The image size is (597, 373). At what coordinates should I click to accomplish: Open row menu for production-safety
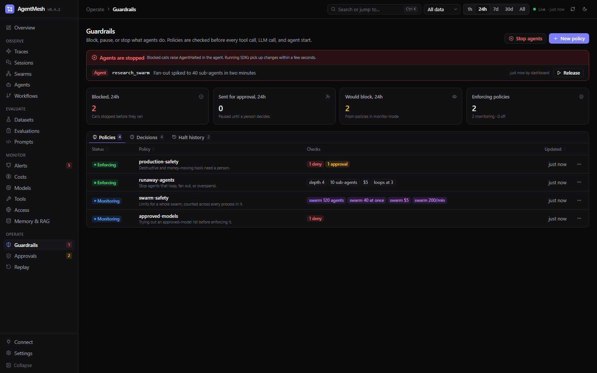(579, 164)
